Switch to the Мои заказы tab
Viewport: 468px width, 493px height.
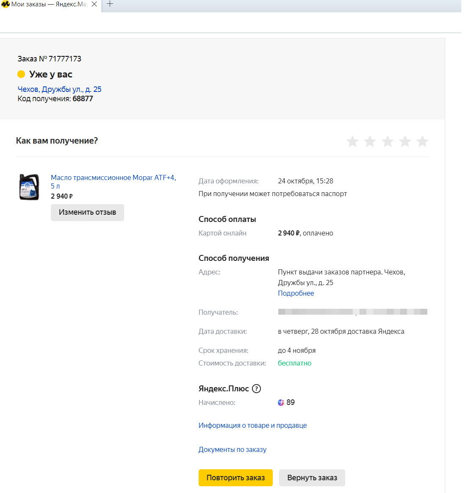(47, 4)
